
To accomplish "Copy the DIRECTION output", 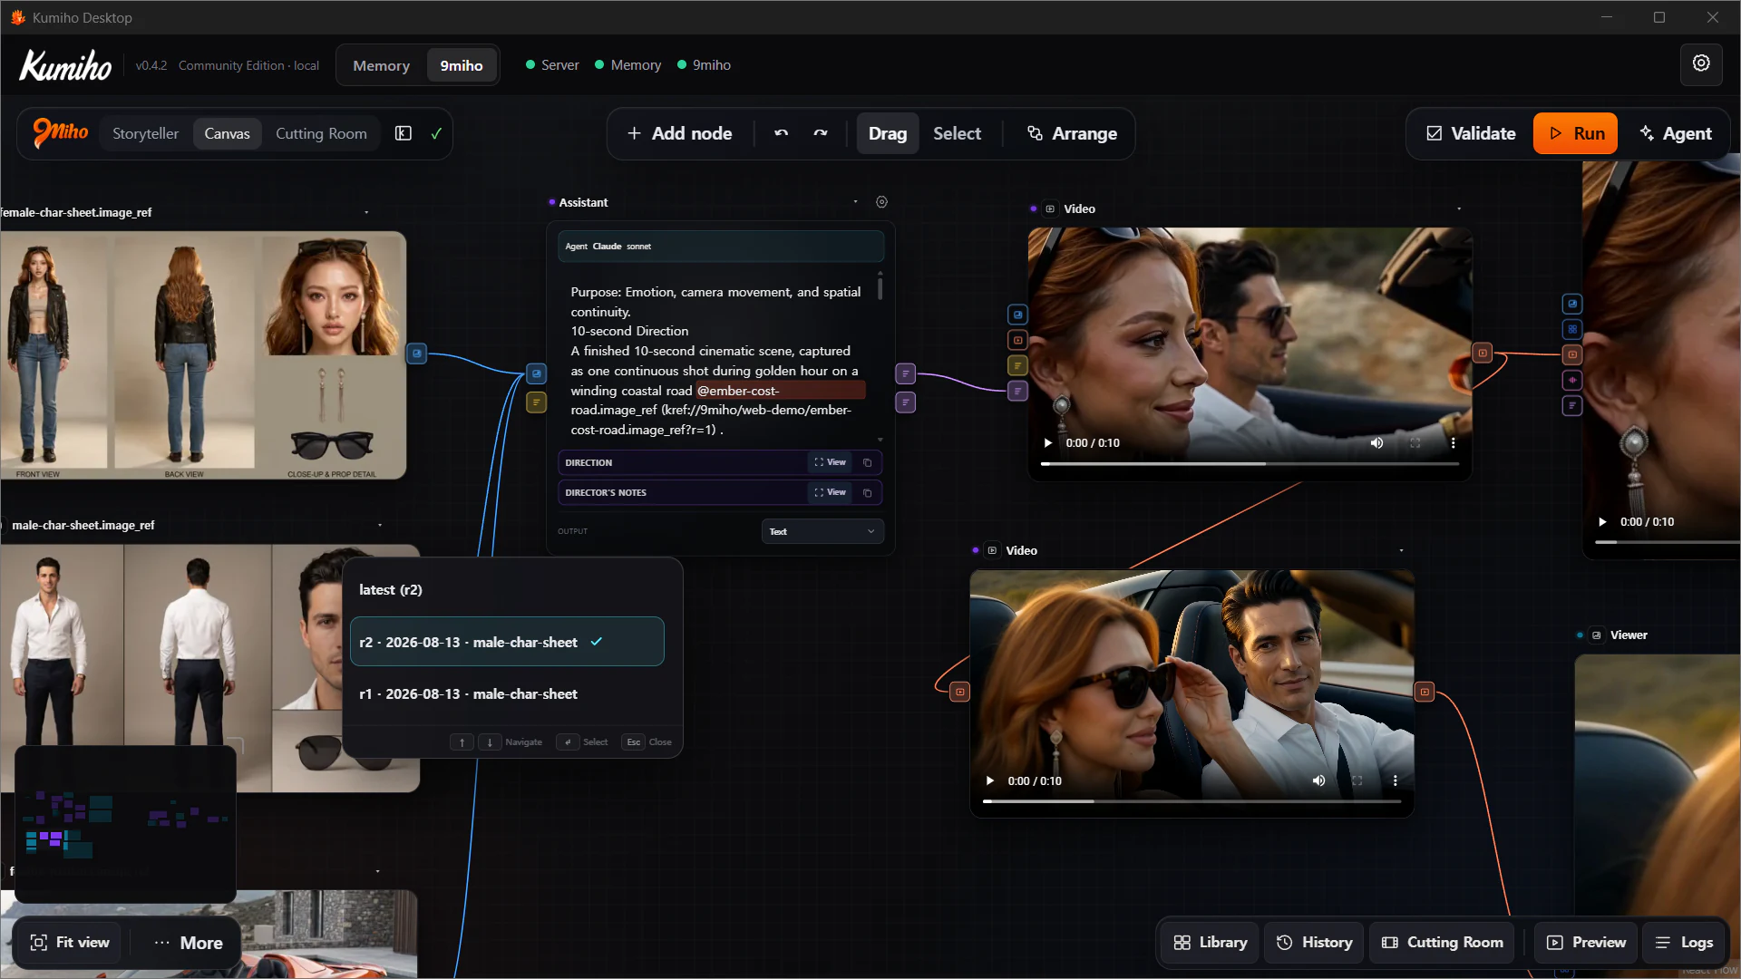I will (x=868, y=462).
